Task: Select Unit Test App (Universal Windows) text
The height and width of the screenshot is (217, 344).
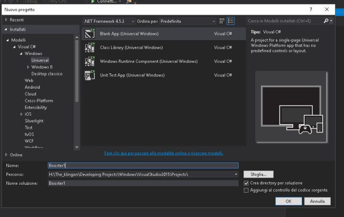Action: click(x=132, y=75)
